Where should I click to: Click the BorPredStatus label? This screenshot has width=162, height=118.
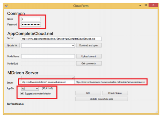[x=15, y=104]
